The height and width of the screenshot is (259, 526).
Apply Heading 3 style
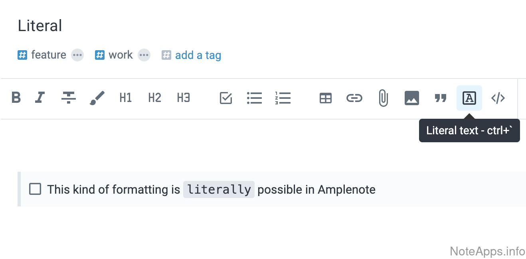click(x=183, y=98)
